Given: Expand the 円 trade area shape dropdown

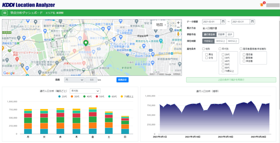Looking at the screenshot, I should coord(74,80).
